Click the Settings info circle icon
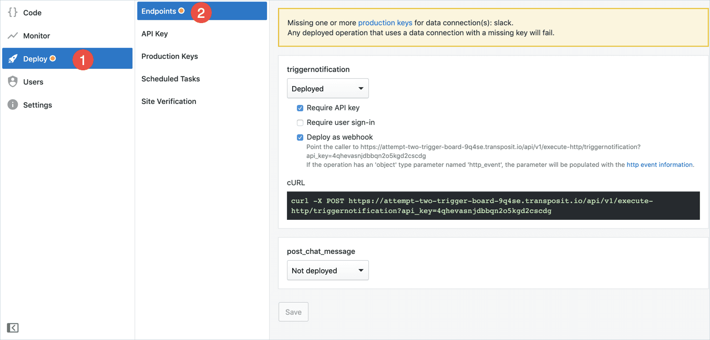This screenshot has height=340, width=710. coord(13,105)
